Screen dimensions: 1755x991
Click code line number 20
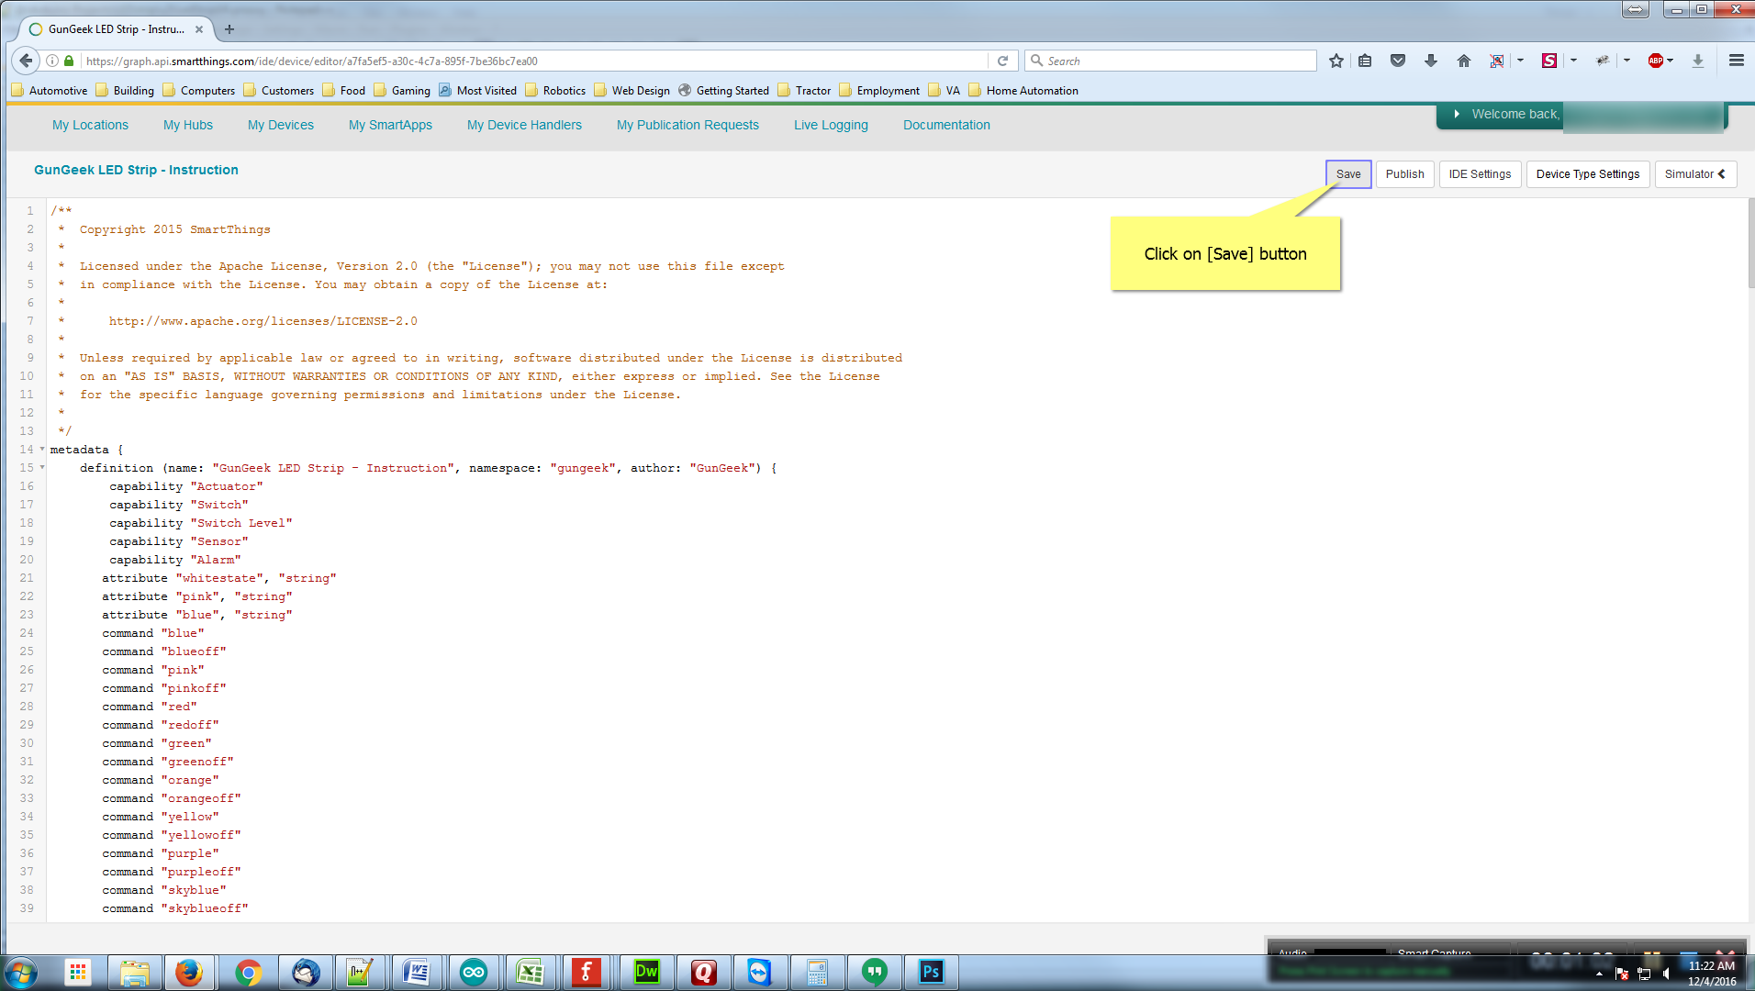pos(27,560)
